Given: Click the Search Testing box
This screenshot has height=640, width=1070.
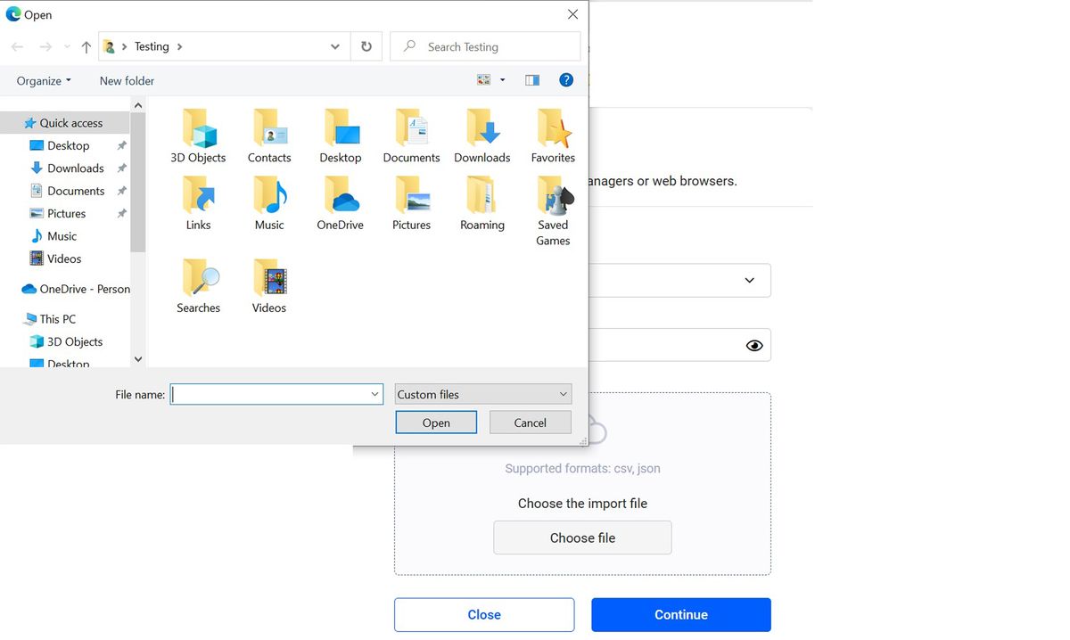Looking at the screenshot, I should tap(485, 46).
